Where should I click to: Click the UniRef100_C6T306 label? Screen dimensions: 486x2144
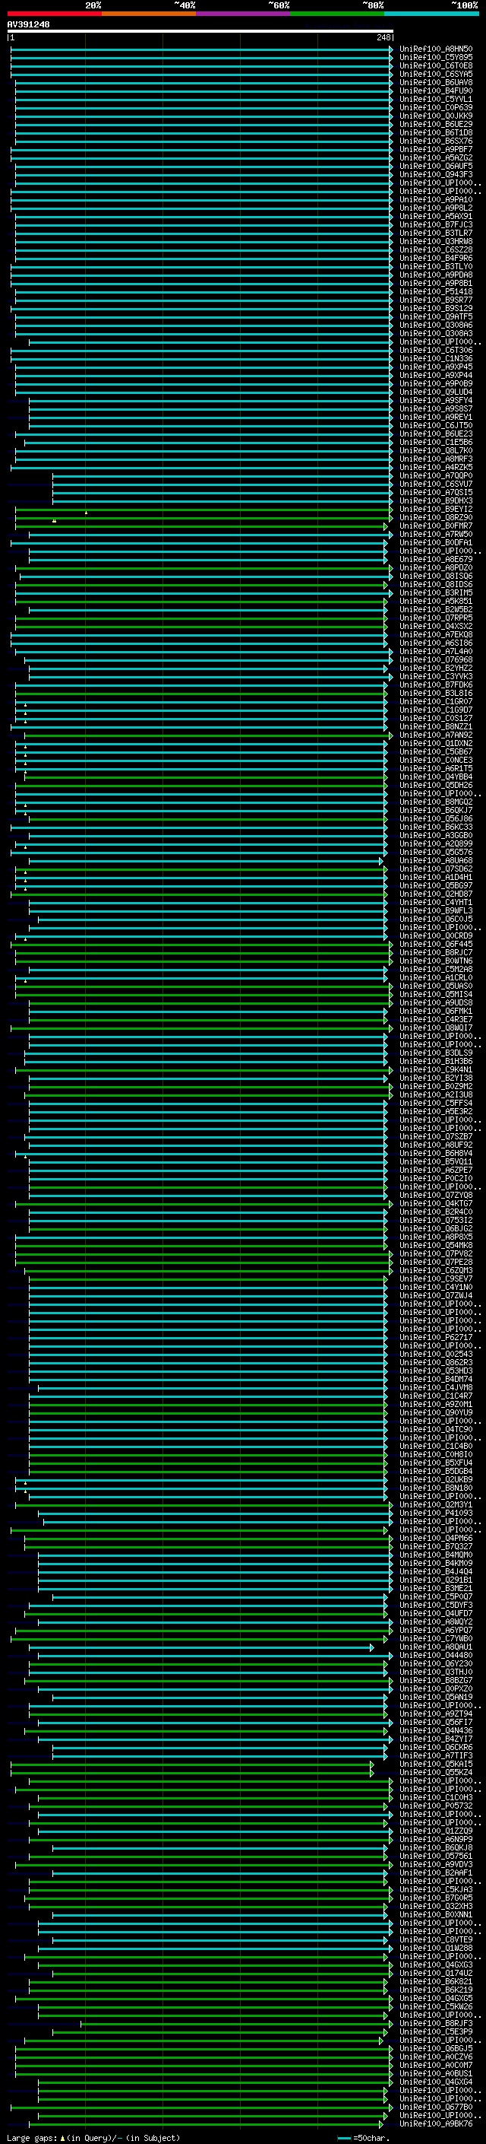436,351
